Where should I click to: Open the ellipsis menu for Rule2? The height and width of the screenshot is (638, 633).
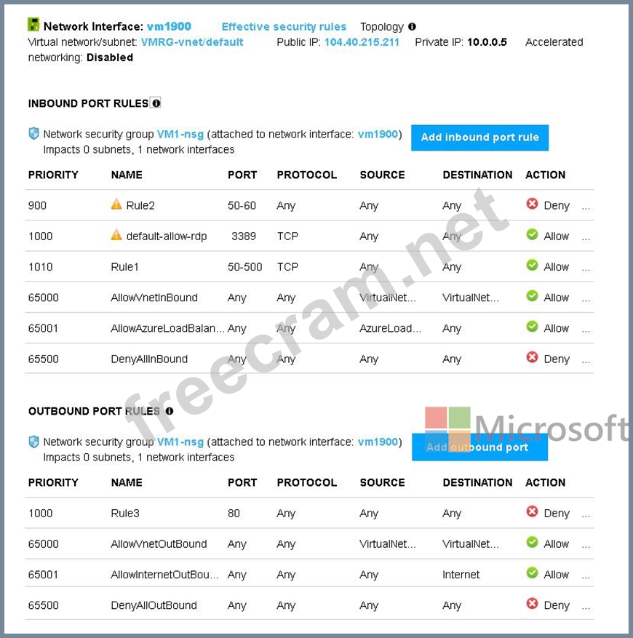coord(586,209)
